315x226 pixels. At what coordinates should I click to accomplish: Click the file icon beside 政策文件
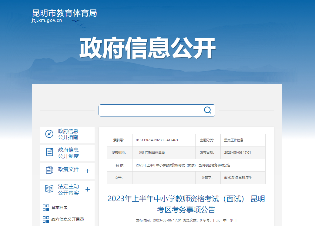(x=49, y=170)
